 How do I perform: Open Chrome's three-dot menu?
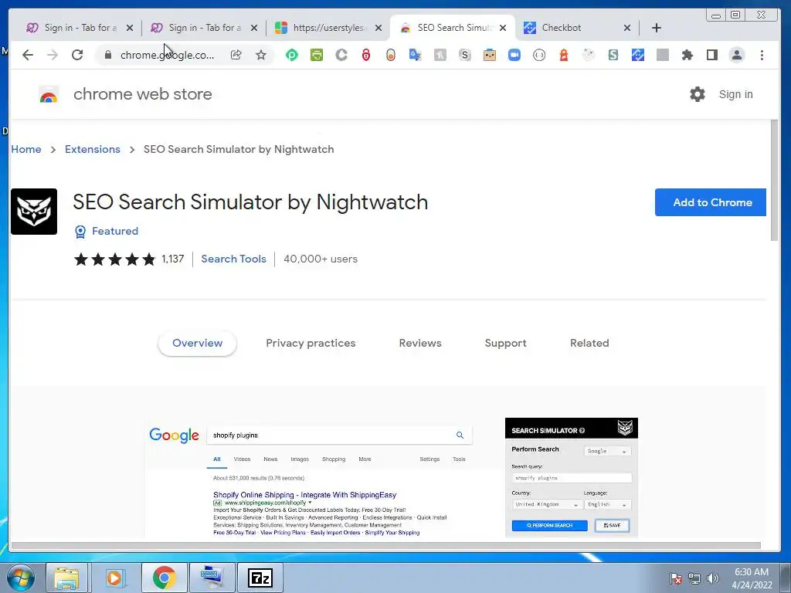[x=762, y=55]
